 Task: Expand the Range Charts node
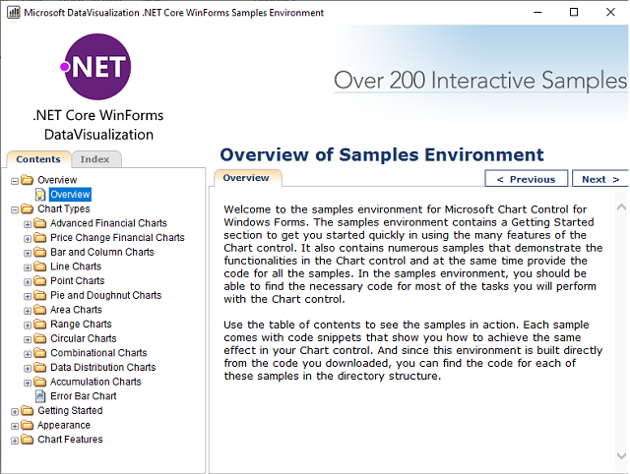tap(28, 326)
